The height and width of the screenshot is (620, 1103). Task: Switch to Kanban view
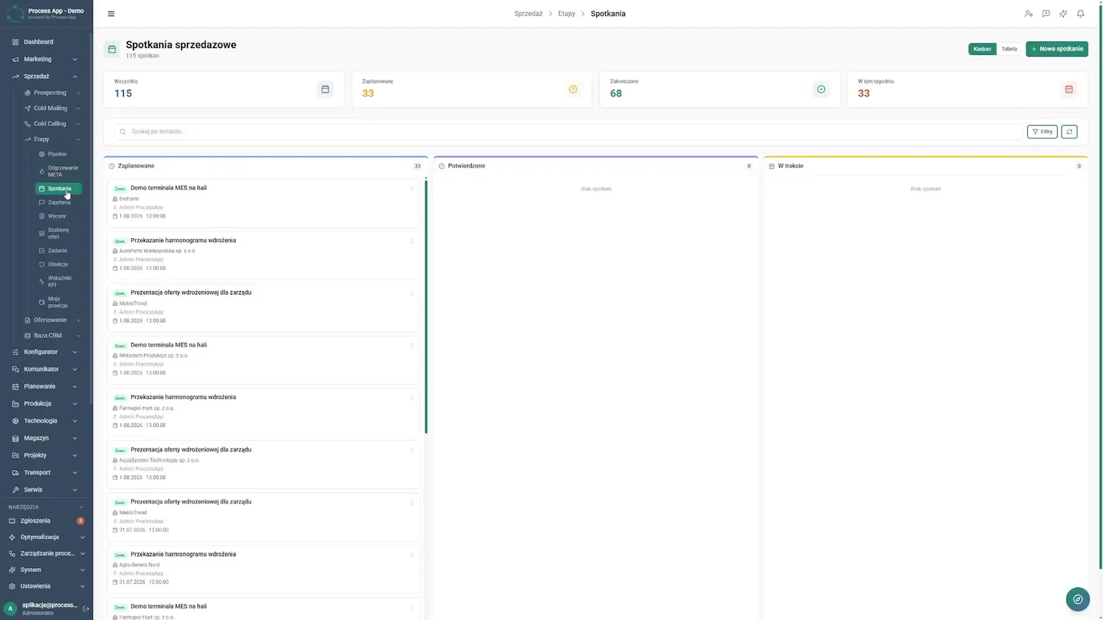pos(982,49)
